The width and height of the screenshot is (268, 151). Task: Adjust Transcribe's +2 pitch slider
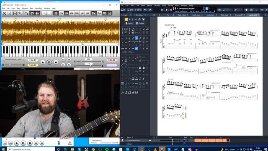pos(88,66)
